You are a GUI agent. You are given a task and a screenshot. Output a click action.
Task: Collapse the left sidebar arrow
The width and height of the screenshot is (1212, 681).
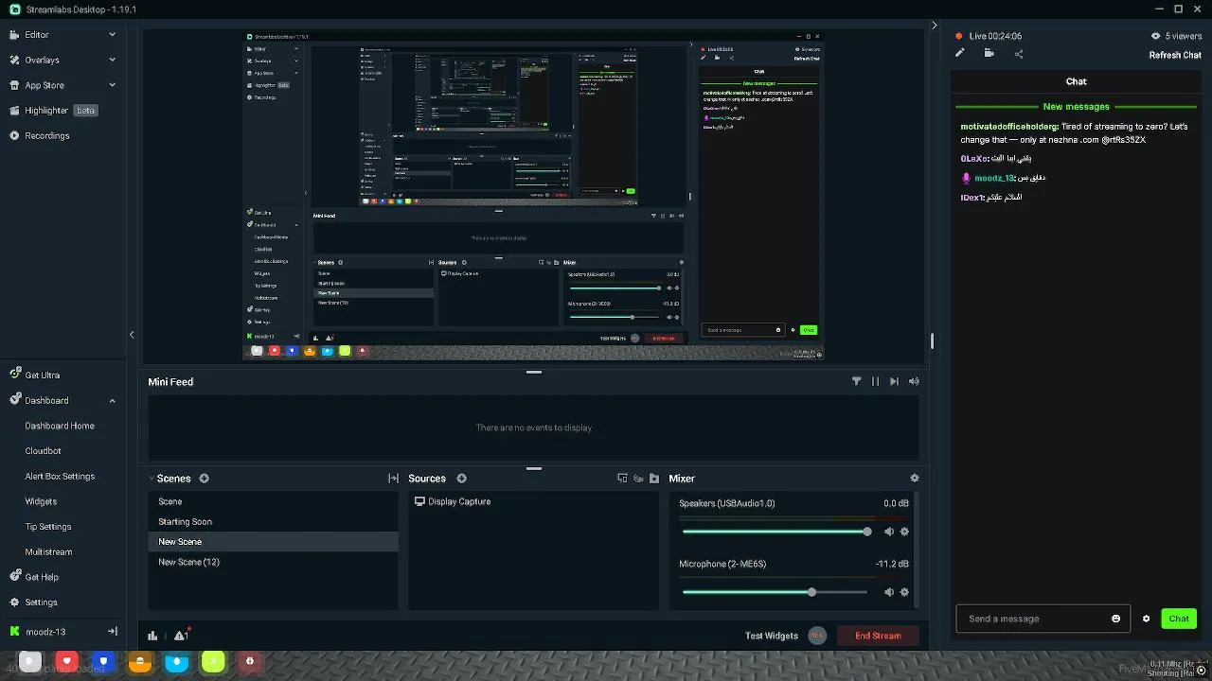[132, 335]
